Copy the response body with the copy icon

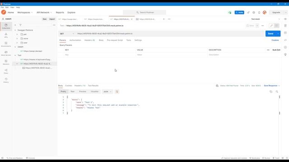(x=271, y=91)
